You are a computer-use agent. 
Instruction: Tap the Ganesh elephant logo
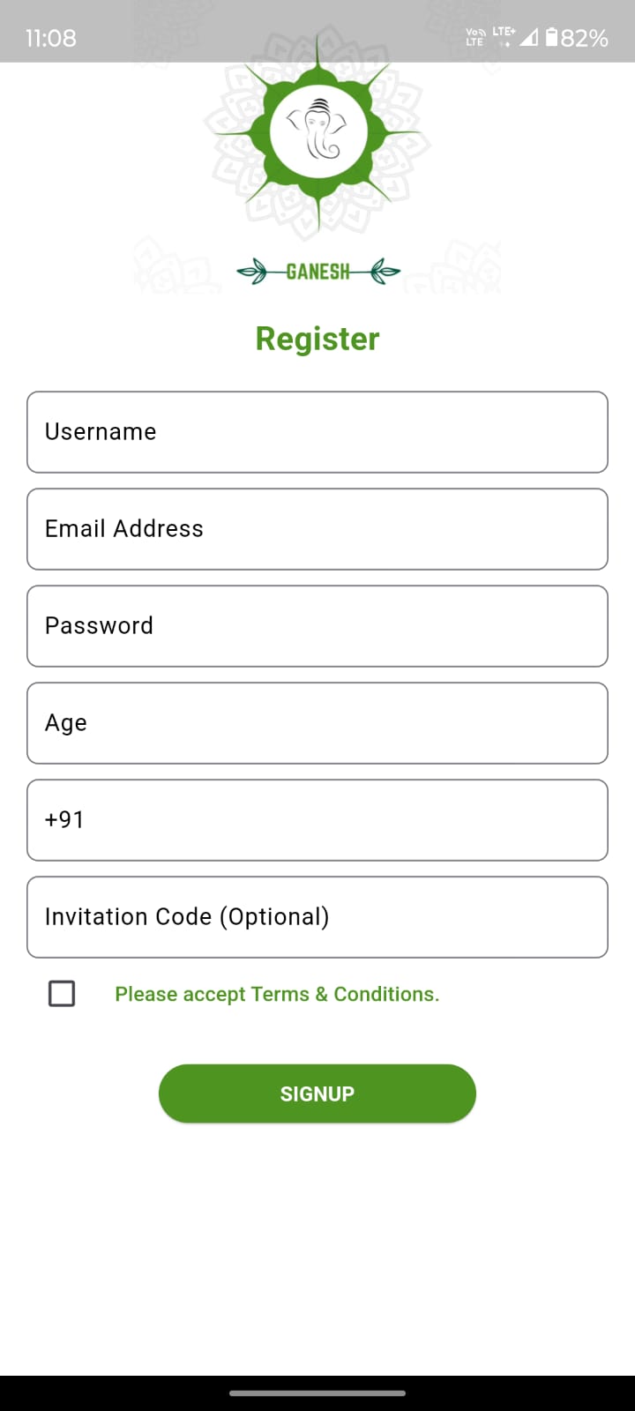[x=317, y=132]
